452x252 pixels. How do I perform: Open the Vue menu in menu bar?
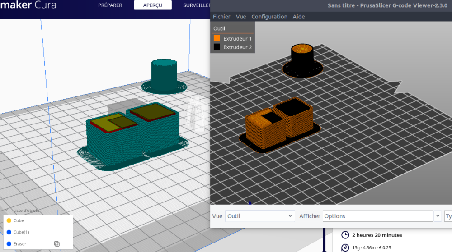pyautogui.click(x=241, y=17)
